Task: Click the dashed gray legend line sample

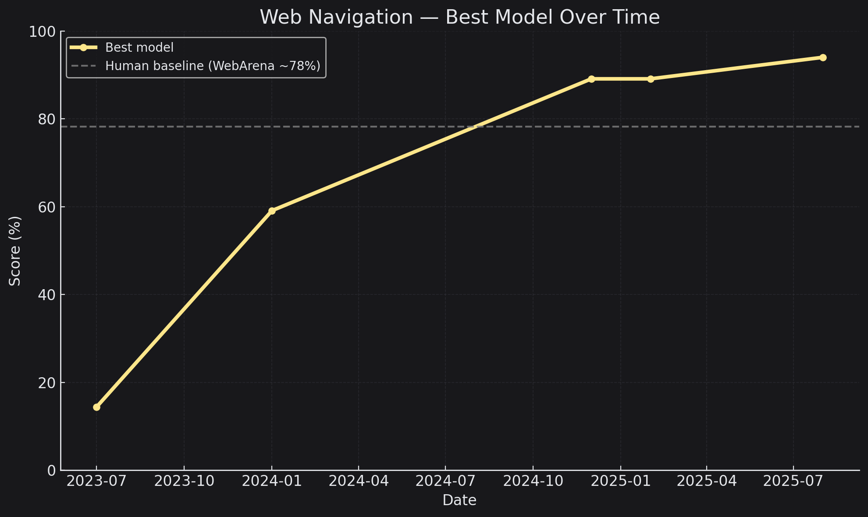Action: (x=83, y=66)
